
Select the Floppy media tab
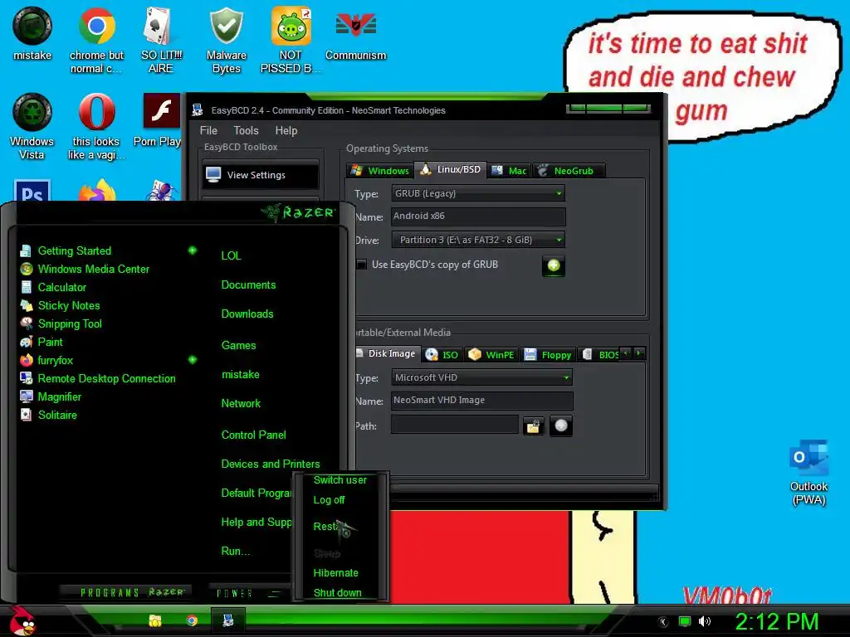(x=548, y=355)
